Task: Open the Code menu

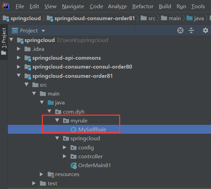Action: 96,6
